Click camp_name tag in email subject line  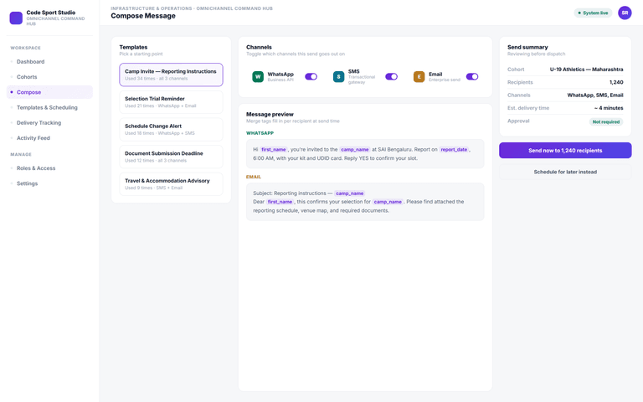[x=350, y=193]
